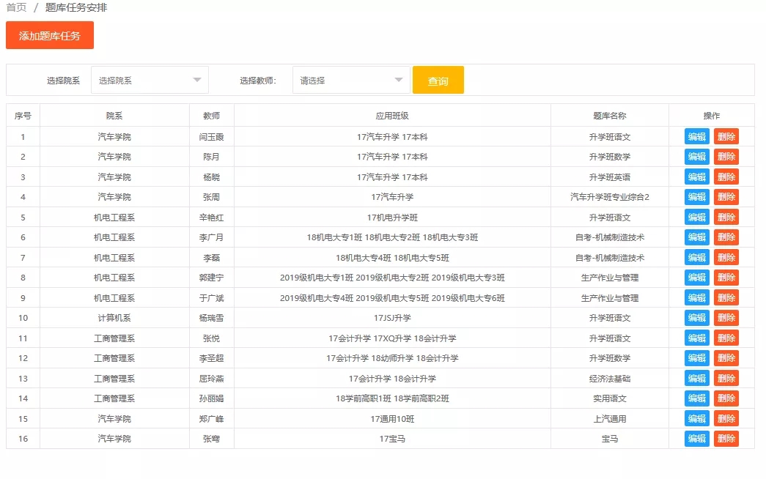766x479 pixels.
Task: Delete row 3 升学班英语 entry
Action: (x=726, y=177)
